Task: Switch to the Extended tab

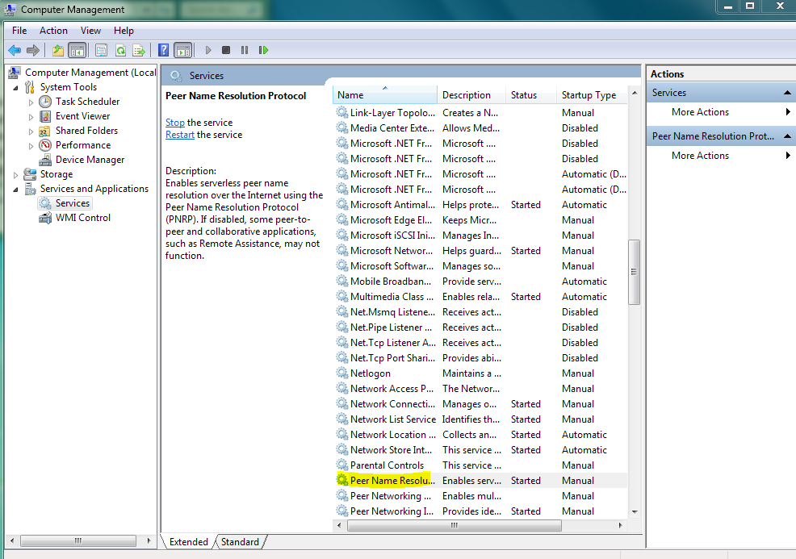Action: (188, 542)
